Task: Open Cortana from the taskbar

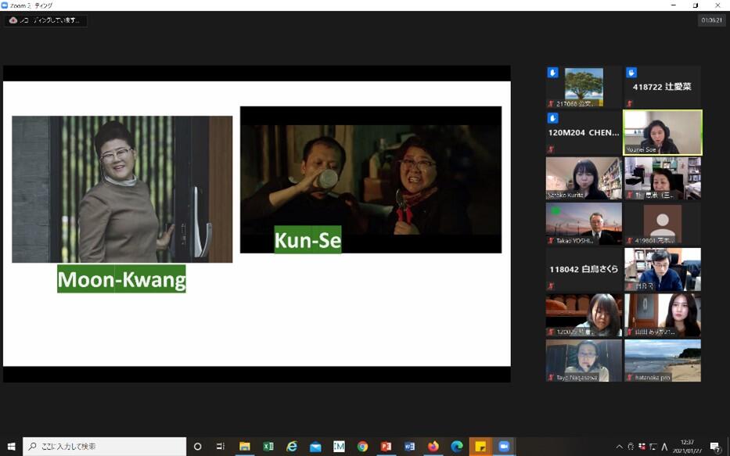Action: pos(197,447)
